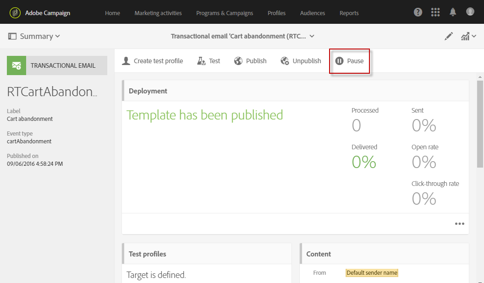Expand the Summary view dropdown

[x=34, y=36]
